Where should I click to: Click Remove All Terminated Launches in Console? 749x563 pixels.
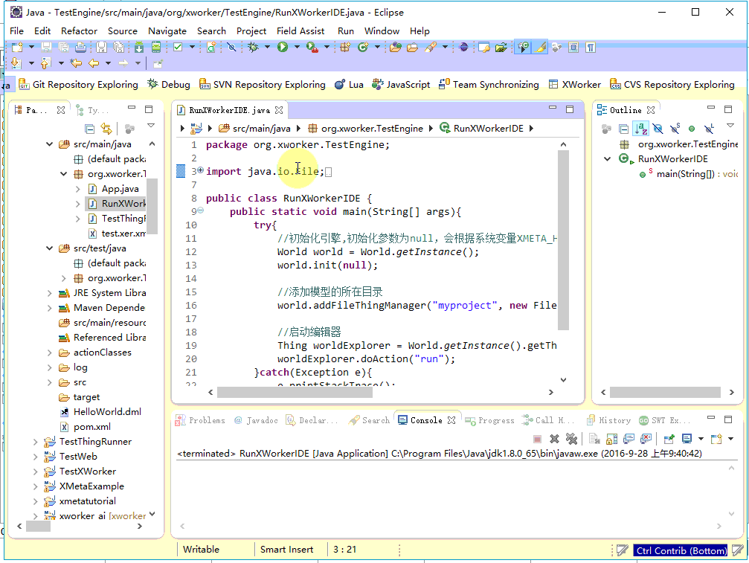click(x=571, y=438)
